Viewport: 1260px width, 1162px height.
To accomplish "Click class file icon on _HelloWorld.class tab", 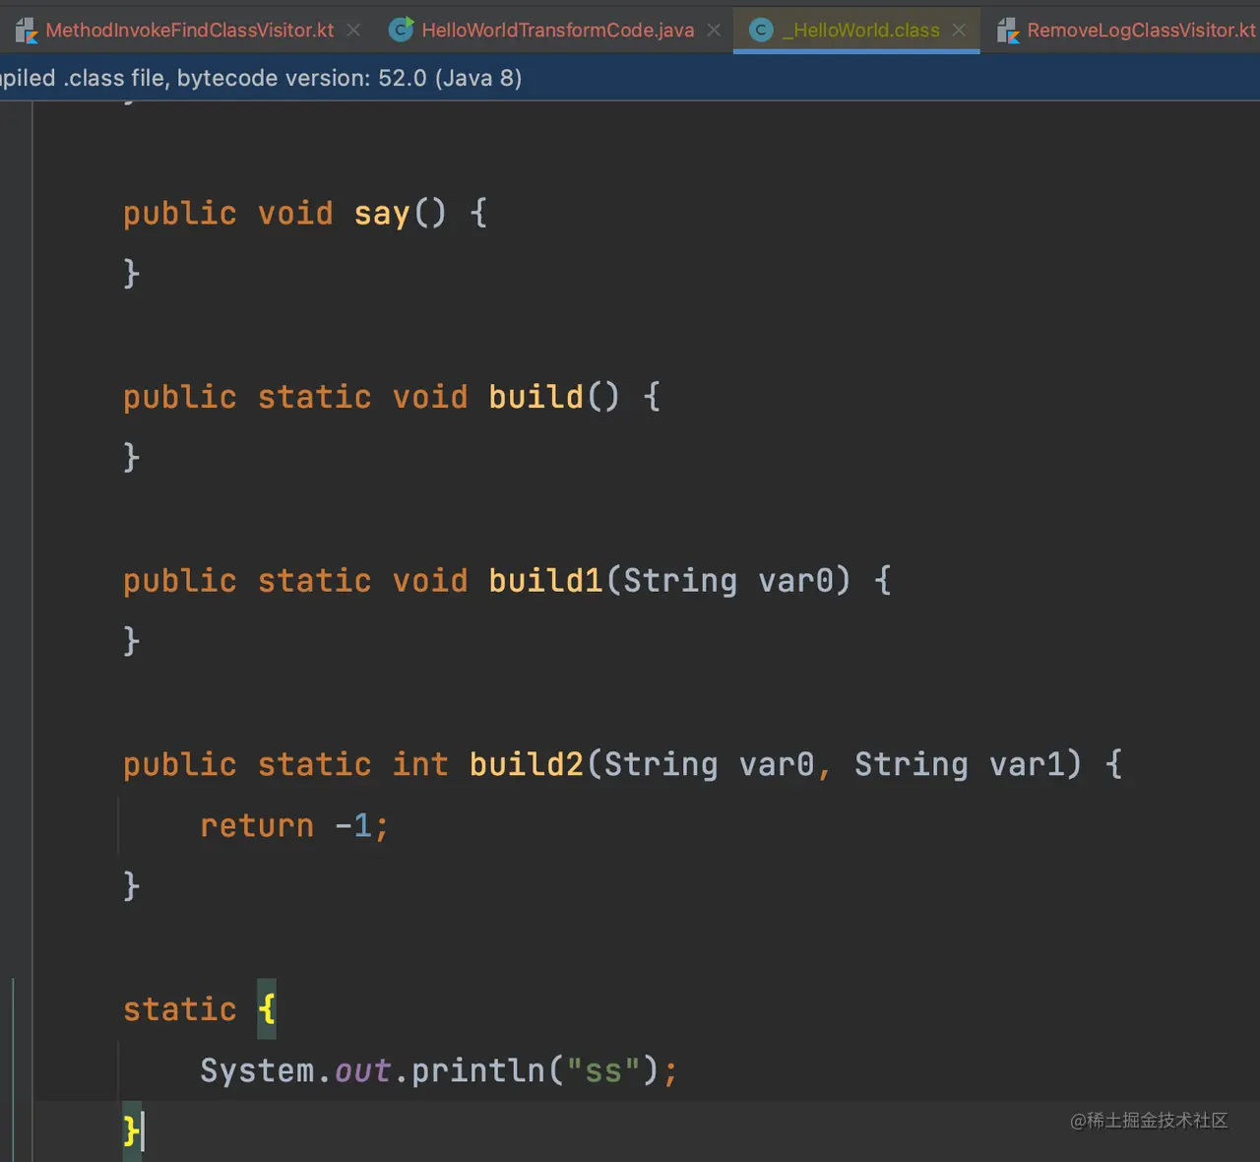I will tap(761, 31).
